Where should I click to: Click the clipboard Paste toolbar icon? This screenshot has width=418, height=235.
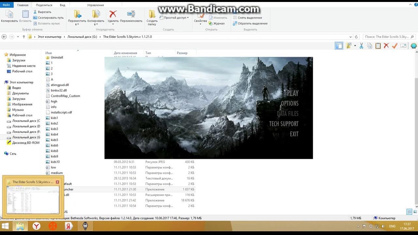tap(378, 46)
